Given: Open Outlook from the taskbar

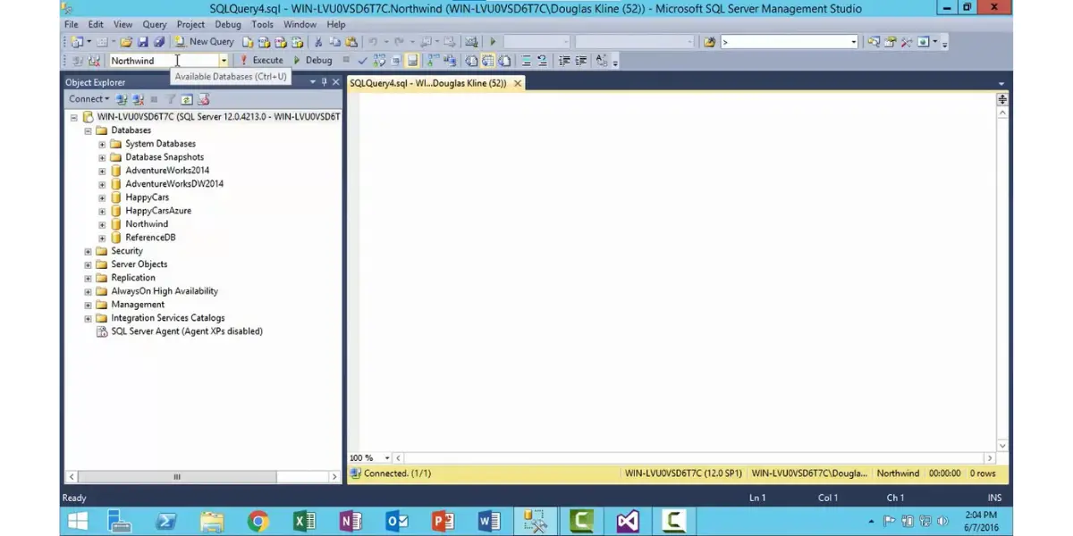Looking at the screenshot, I should [397, 521].
